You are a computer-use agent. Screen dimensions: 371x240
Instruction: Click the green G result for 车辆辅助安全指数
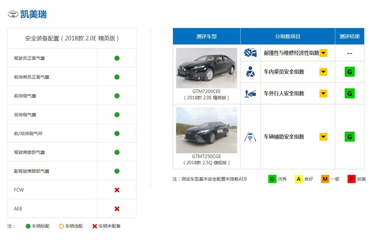pos(349,137)
